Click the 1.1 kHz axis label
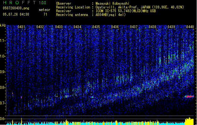Image resolution: width=197 pixels, height=125 pixels. pyautogui.click(x=3, y=41)
